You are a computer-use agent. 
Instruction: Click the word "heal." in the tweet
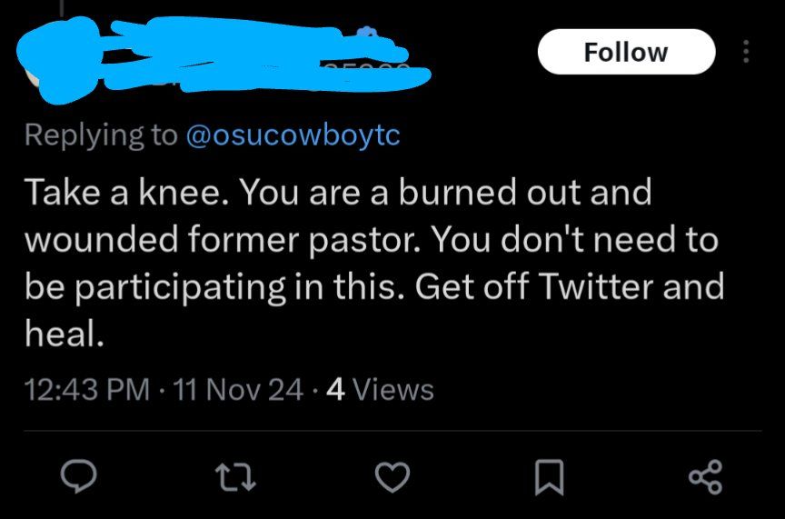pyautogui.click(x=58, y=334)
